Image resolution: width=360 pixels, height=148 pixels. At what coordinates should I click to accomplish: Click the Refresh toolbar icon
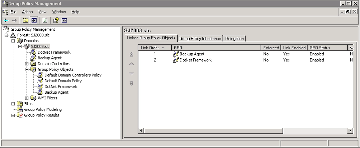pos(45,21)
